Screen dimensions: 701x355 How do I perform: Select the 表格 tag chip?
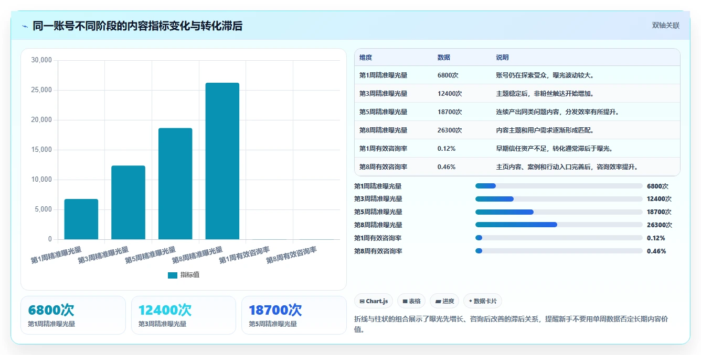[x=412, y=301]
